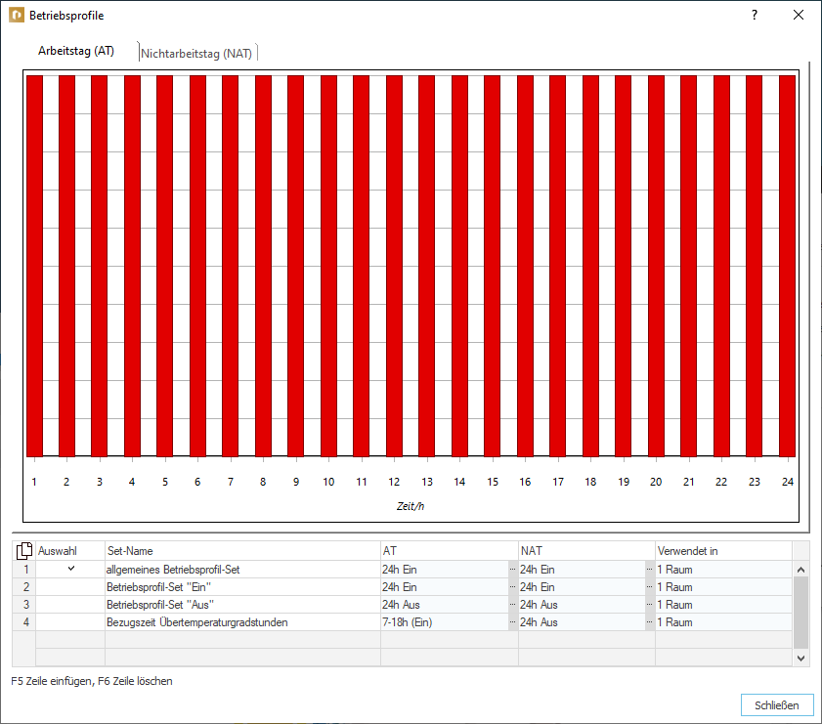Click set name Betriebsprofil-Set "Aus"

[x=160, y=605]
